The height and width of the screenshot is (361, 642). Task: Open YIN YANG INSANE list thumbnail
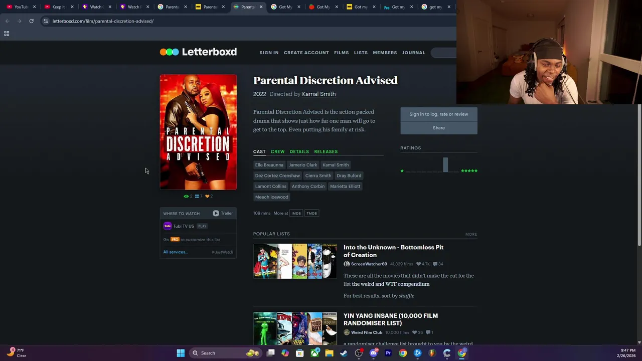tap(295, 328)
